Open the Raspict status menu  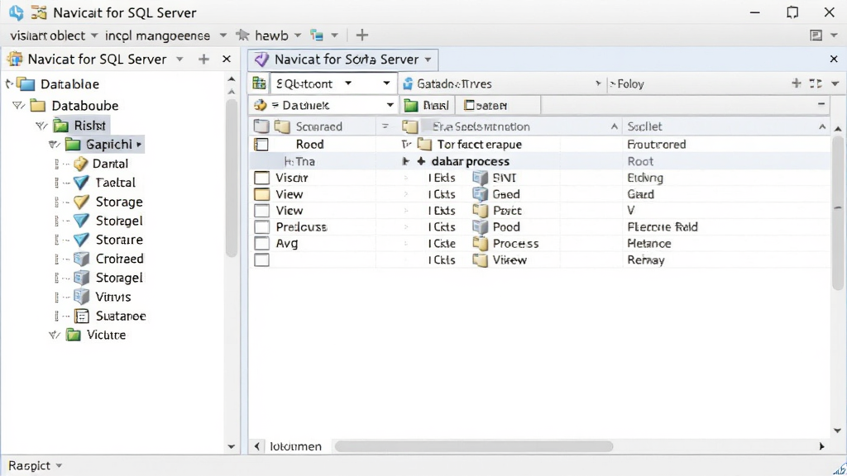click(35, 465)
